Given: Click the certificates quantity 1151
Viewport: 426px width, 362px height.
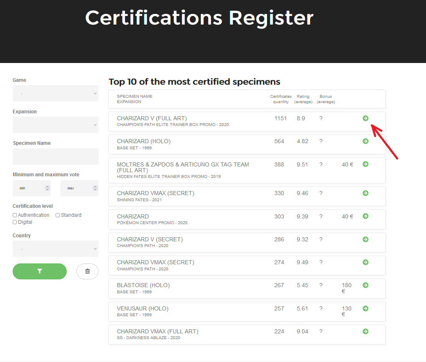Looking at the screenshot, I should point(280,118).
